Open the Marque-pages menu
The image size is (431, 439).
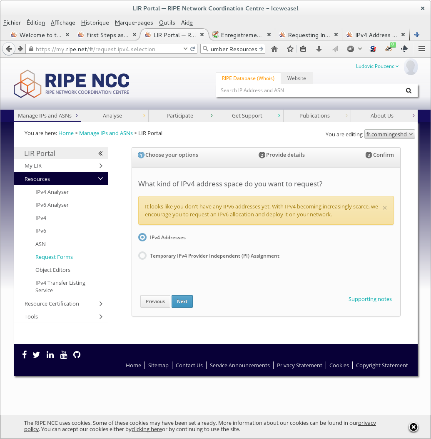(134, 23)
